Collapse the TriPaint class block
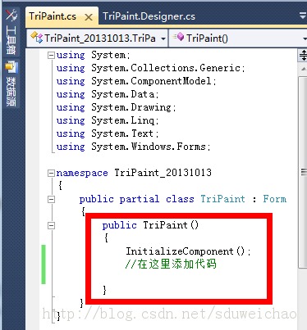The width and height of the screenshot is (307, 330). click(x=51, y=199)
